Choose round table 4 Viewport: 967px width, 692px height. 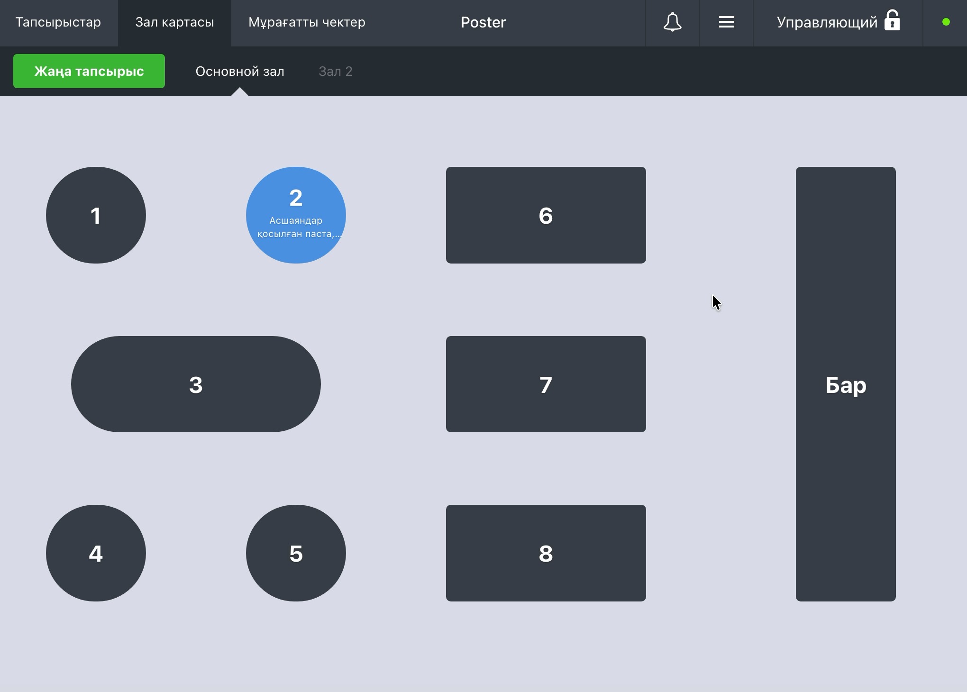click(96, 553)
